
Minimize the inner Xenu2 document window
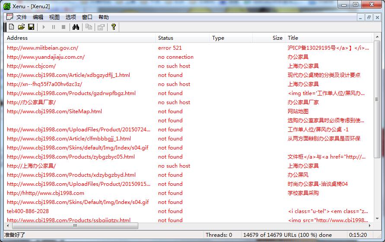[x=360, y=17]
